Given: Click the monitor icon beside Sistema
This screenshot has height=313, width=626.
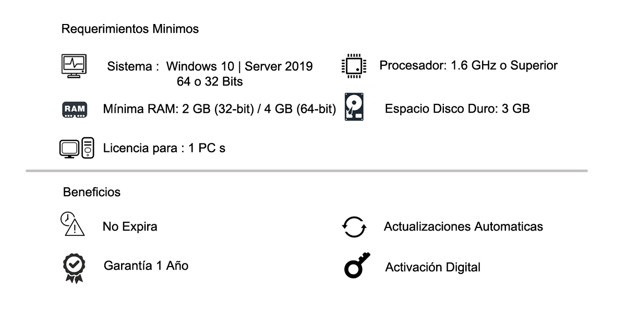Looking at the screenshot, I should coord(74,66).
